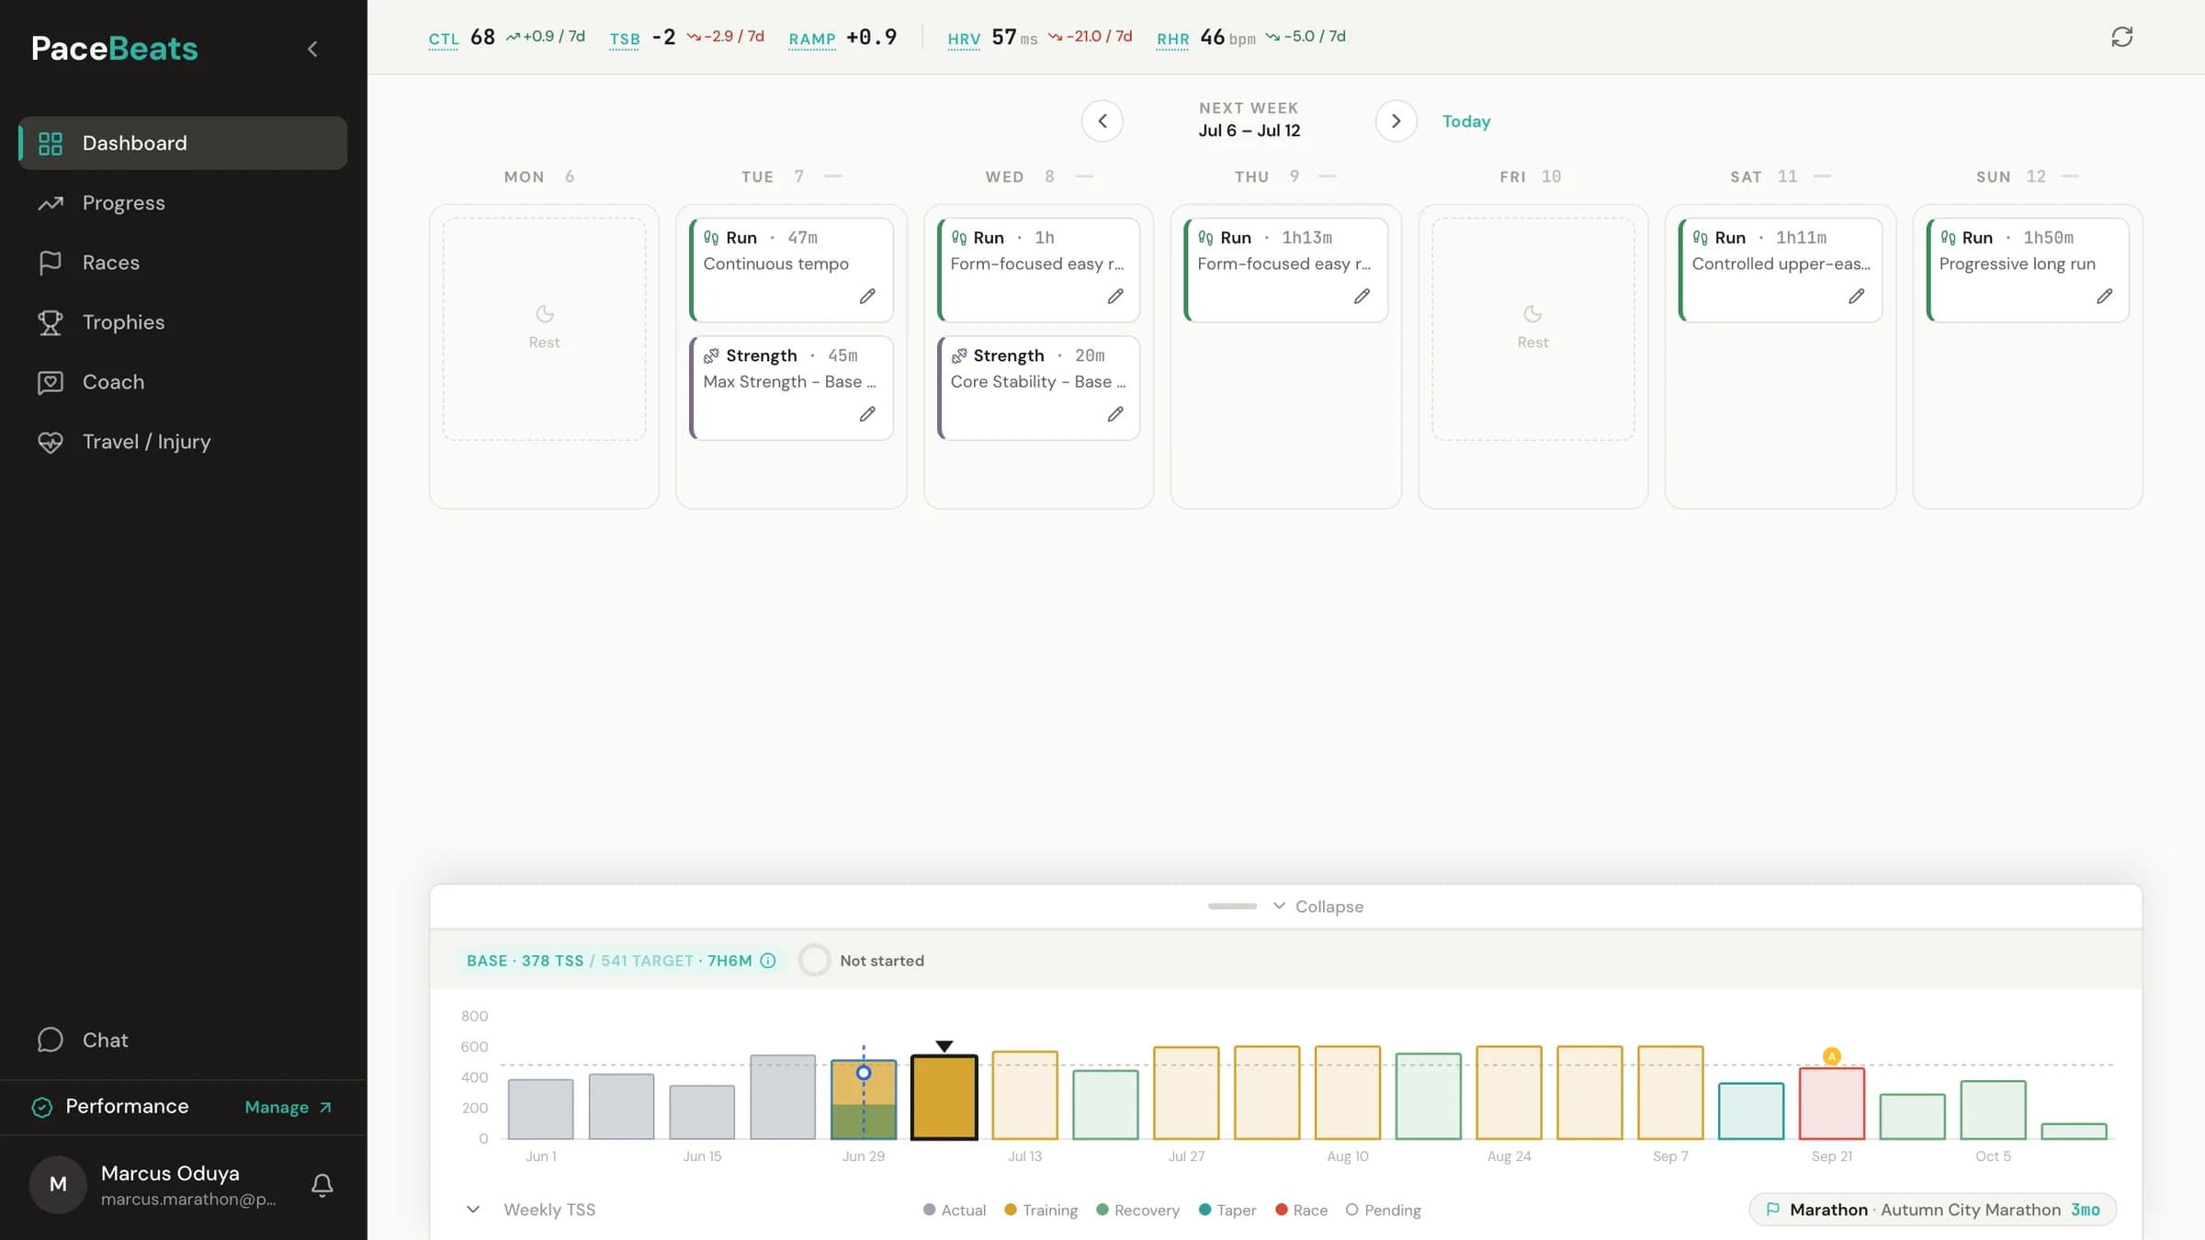Open Travel / Injury page
Viewport: 2205px width, 1240px height.
tap(183, 441)
